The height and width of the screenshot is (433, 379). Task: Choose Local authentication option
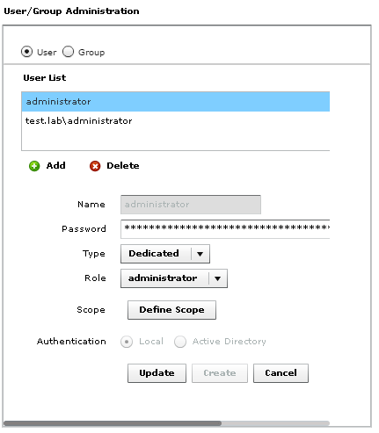pyautogui.click(x=127, y=342)
